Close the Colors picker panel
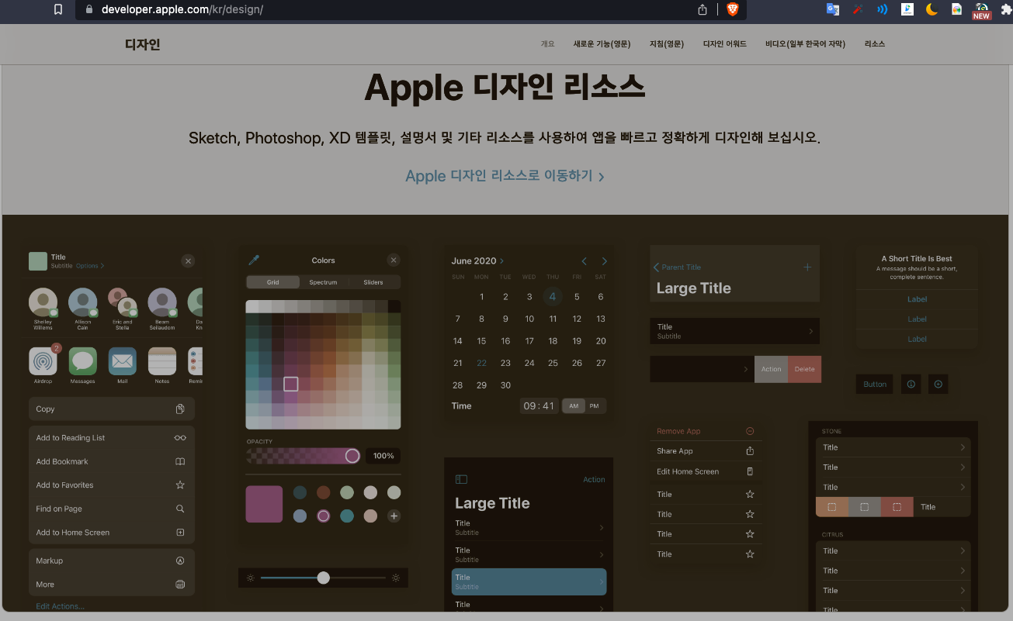 (x=394, y=260)
